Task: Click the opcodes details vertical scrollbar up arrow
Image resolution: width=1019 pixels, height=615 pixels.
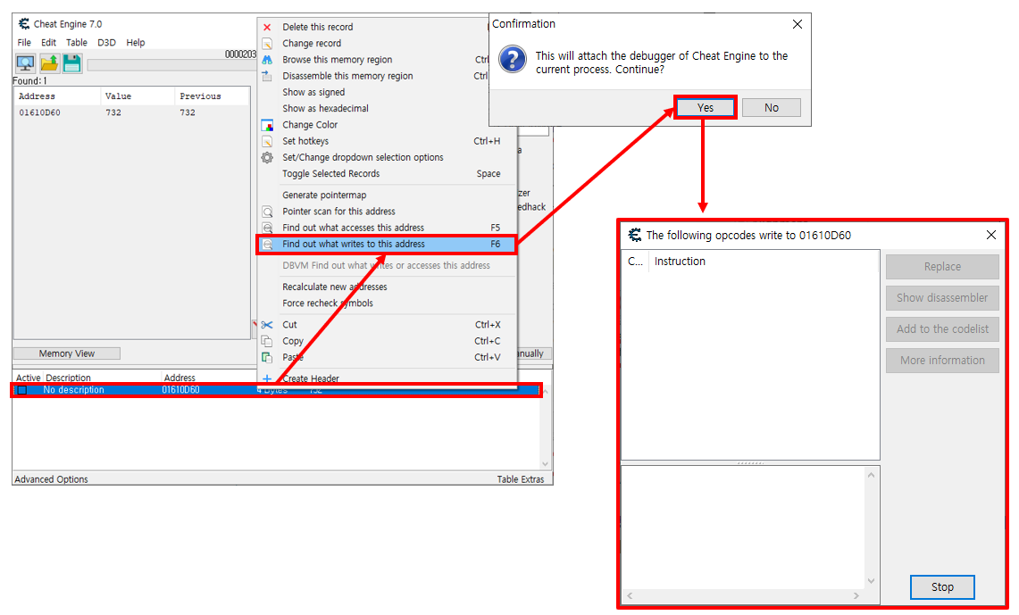Action: click(872, 475)
